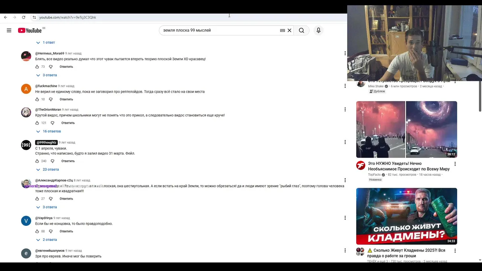Dislike the @fuckmachine comment

tap(51, 99)
